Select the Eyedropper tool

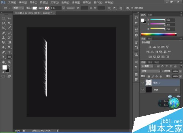click(9, 28)
